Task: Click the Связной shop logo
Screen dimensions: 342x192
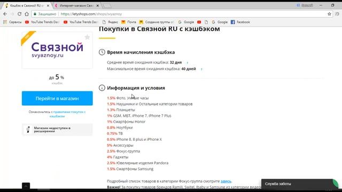Action: pos(57,50)
